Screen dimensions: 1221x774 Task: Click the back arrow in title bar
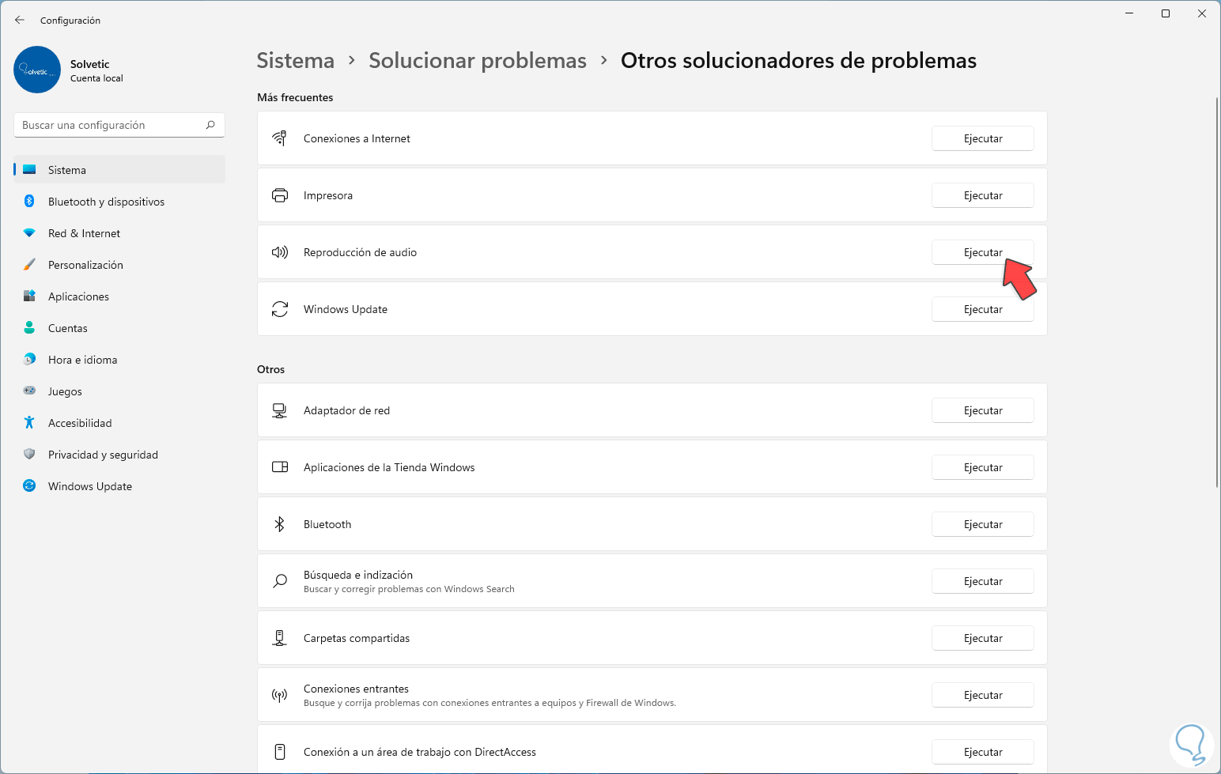click(20, 20)
